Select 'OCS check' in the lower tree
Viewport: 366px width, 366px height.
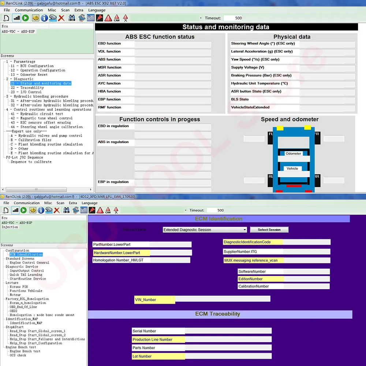click(x=18, y=355)
